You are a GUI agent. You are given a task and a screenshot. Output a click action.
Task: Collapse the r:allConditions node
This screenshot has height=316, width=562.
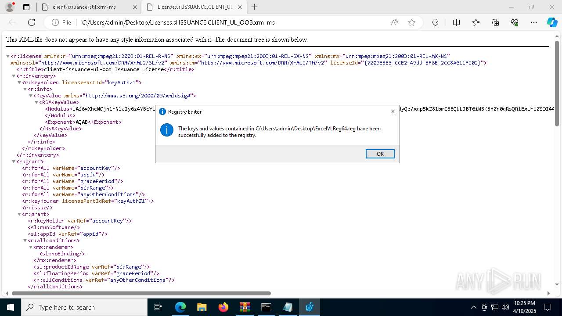tap(25, 241)
